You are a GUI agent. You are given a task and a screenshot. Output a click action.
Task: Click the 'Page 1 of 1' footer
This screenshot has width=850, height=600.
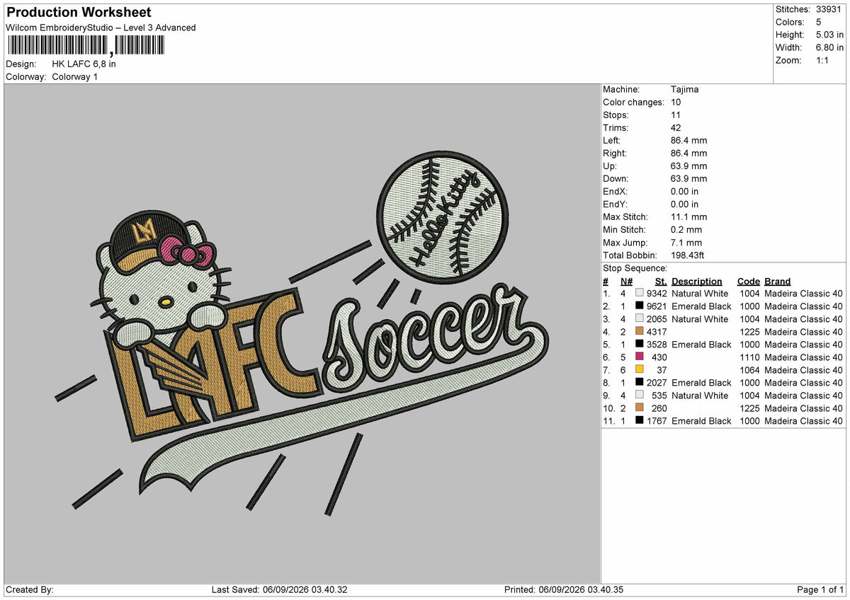pos(820,590)
